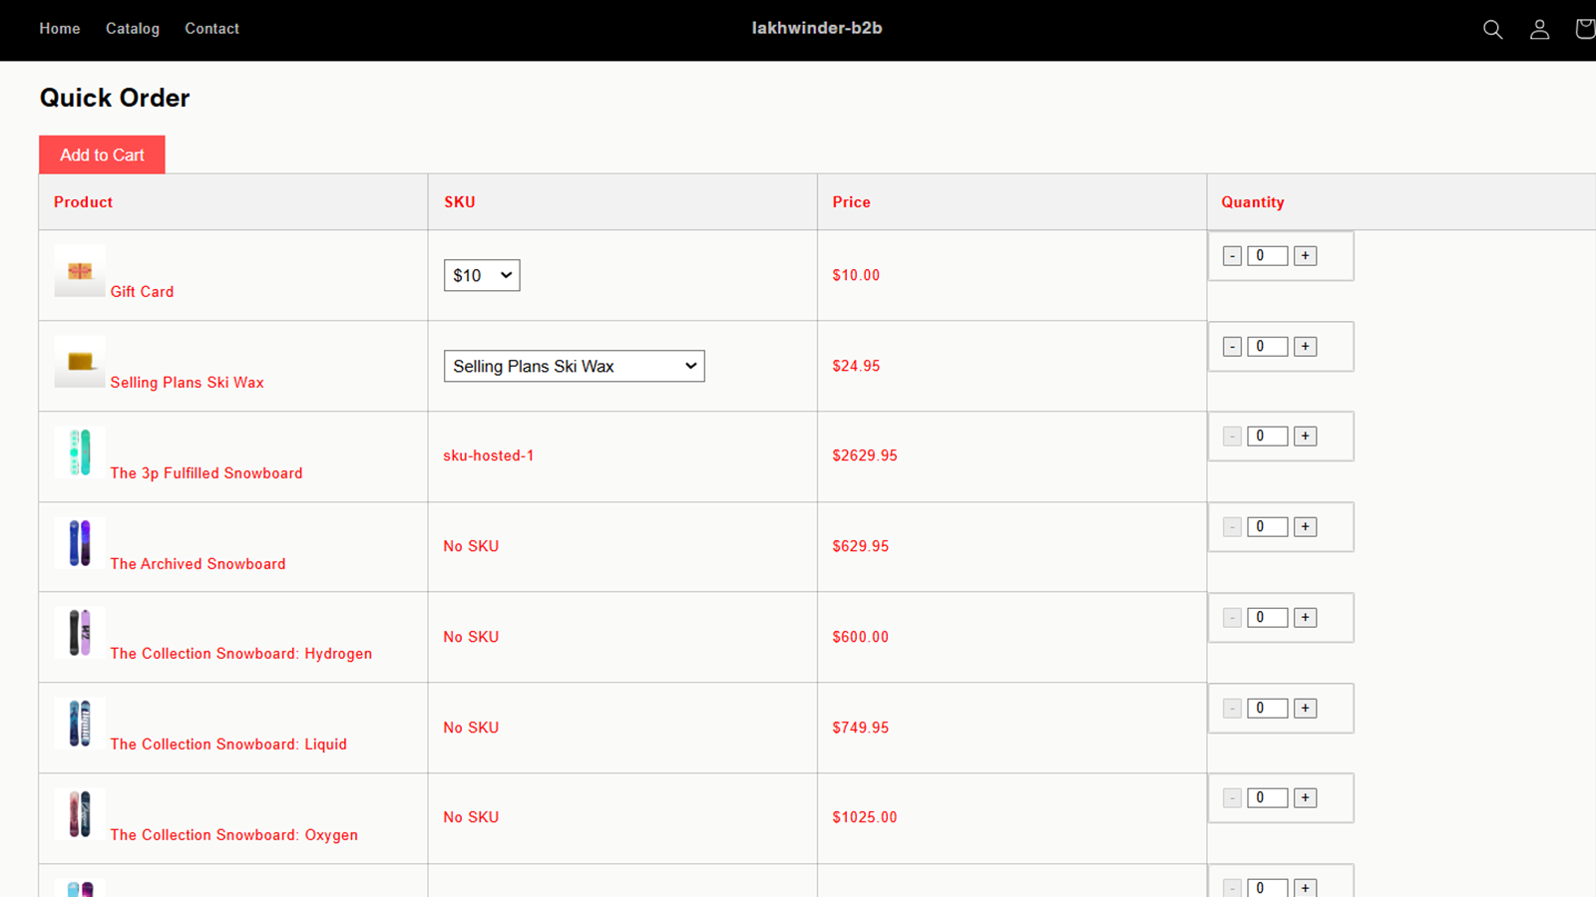The width and height of the screenshot is (1596, 897).
Task: Click the Selling Plans Ski Wax thumbnail
Action: click(x=79, y=362)
